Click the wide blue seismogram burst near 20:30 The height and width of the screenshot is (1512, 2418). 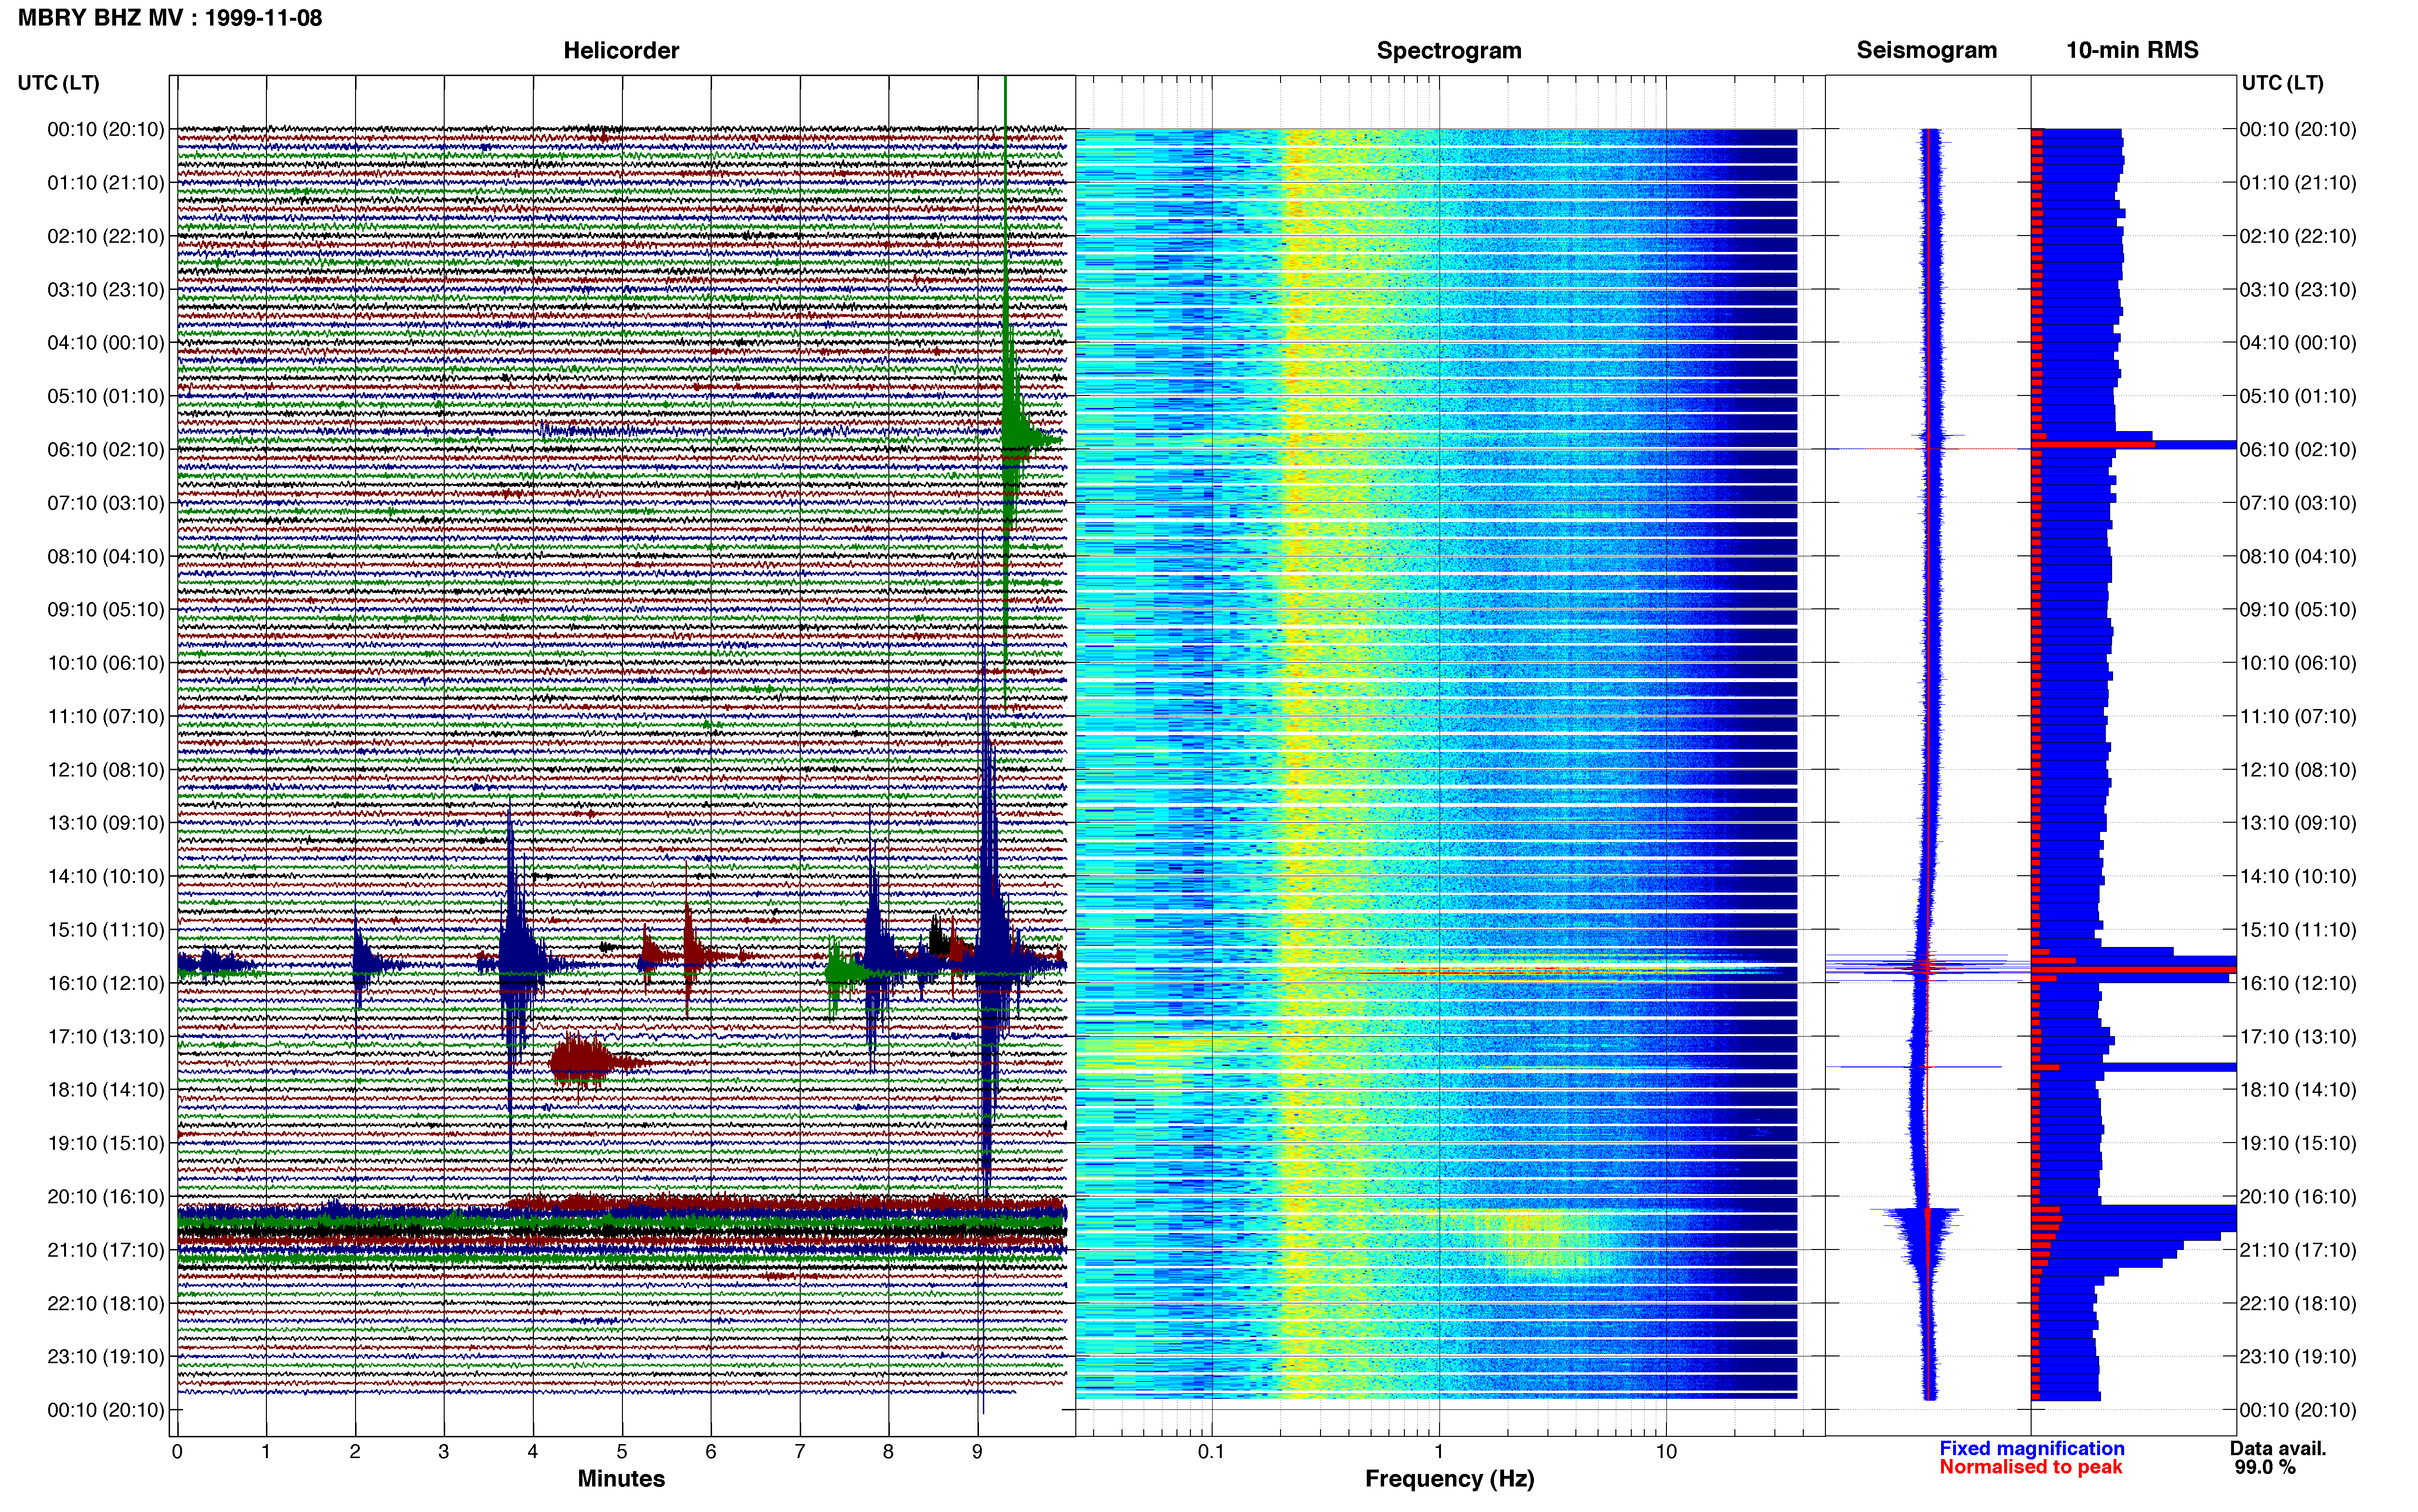click(1921, 1240)
